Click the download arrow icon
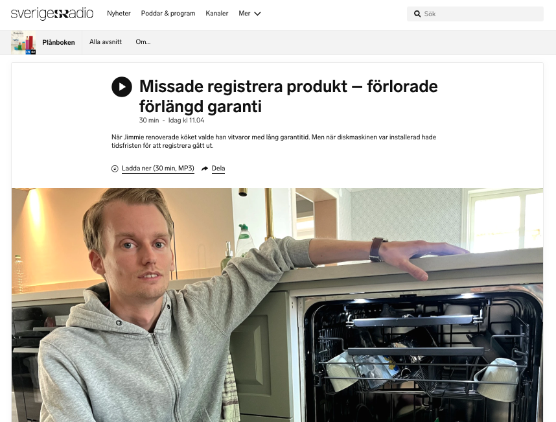This screenshot has width=556, height=422. pyautogui.click(x=115, y=169)
